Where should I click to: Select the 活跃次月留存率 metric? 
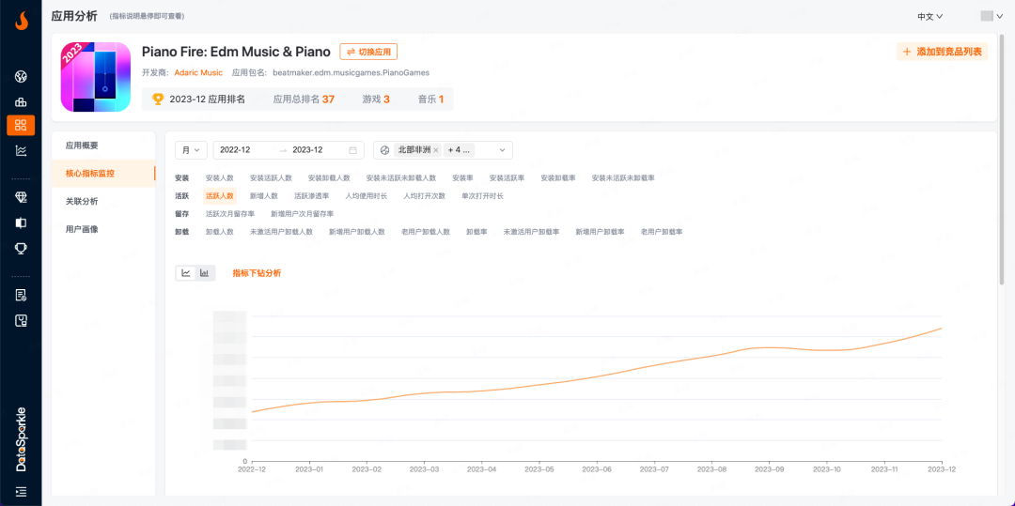click(x=230, y=213)
